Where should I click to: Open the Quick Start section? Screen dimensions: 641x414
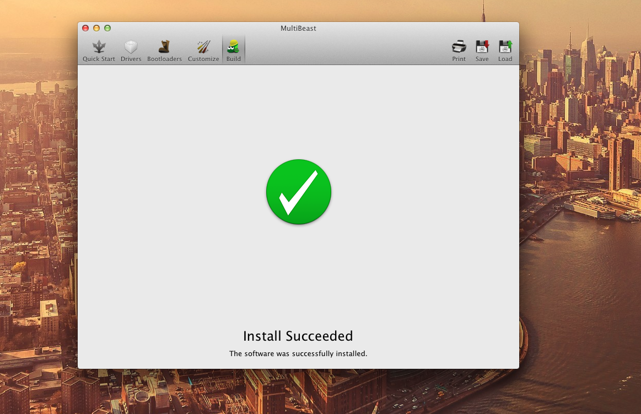tap(99, 51)
